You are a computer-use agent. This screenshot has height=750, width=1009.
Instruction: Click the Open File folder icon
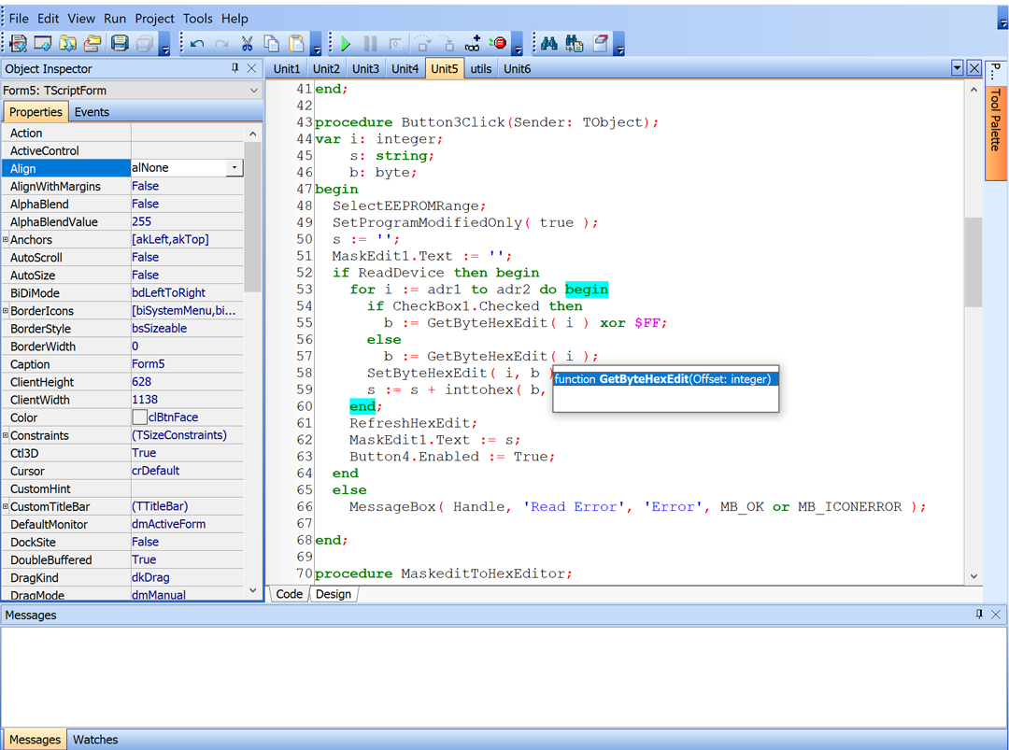pyautogui.click(x=92, y=43)
